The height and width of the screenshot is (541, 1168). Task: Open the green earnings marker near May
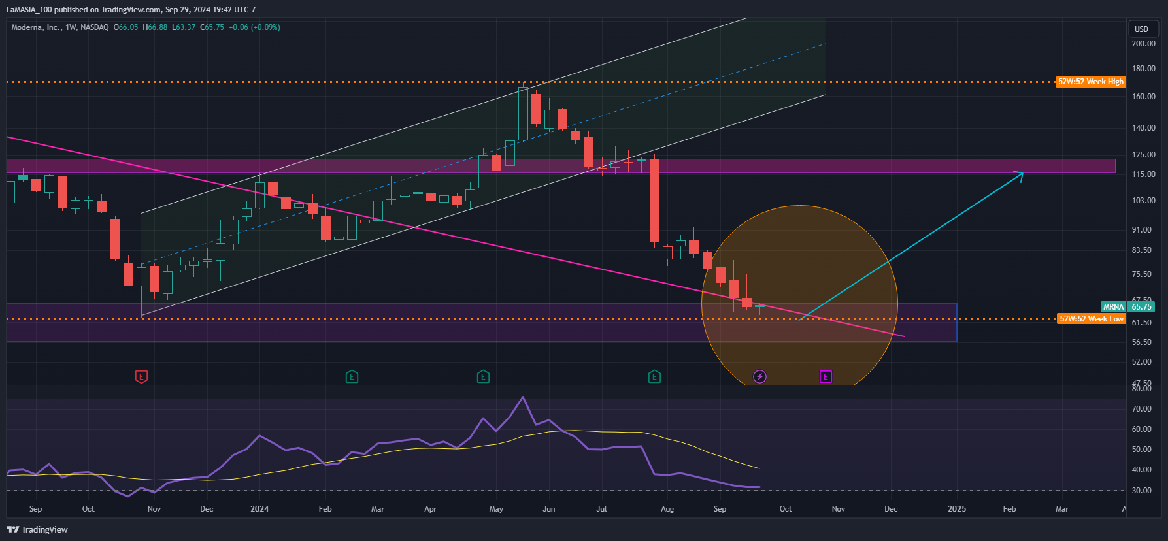[x=483, y=376]
